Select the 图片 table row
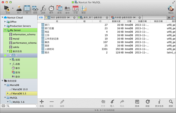Viewport: 176px width, 113px height. (x=107, y=52)
